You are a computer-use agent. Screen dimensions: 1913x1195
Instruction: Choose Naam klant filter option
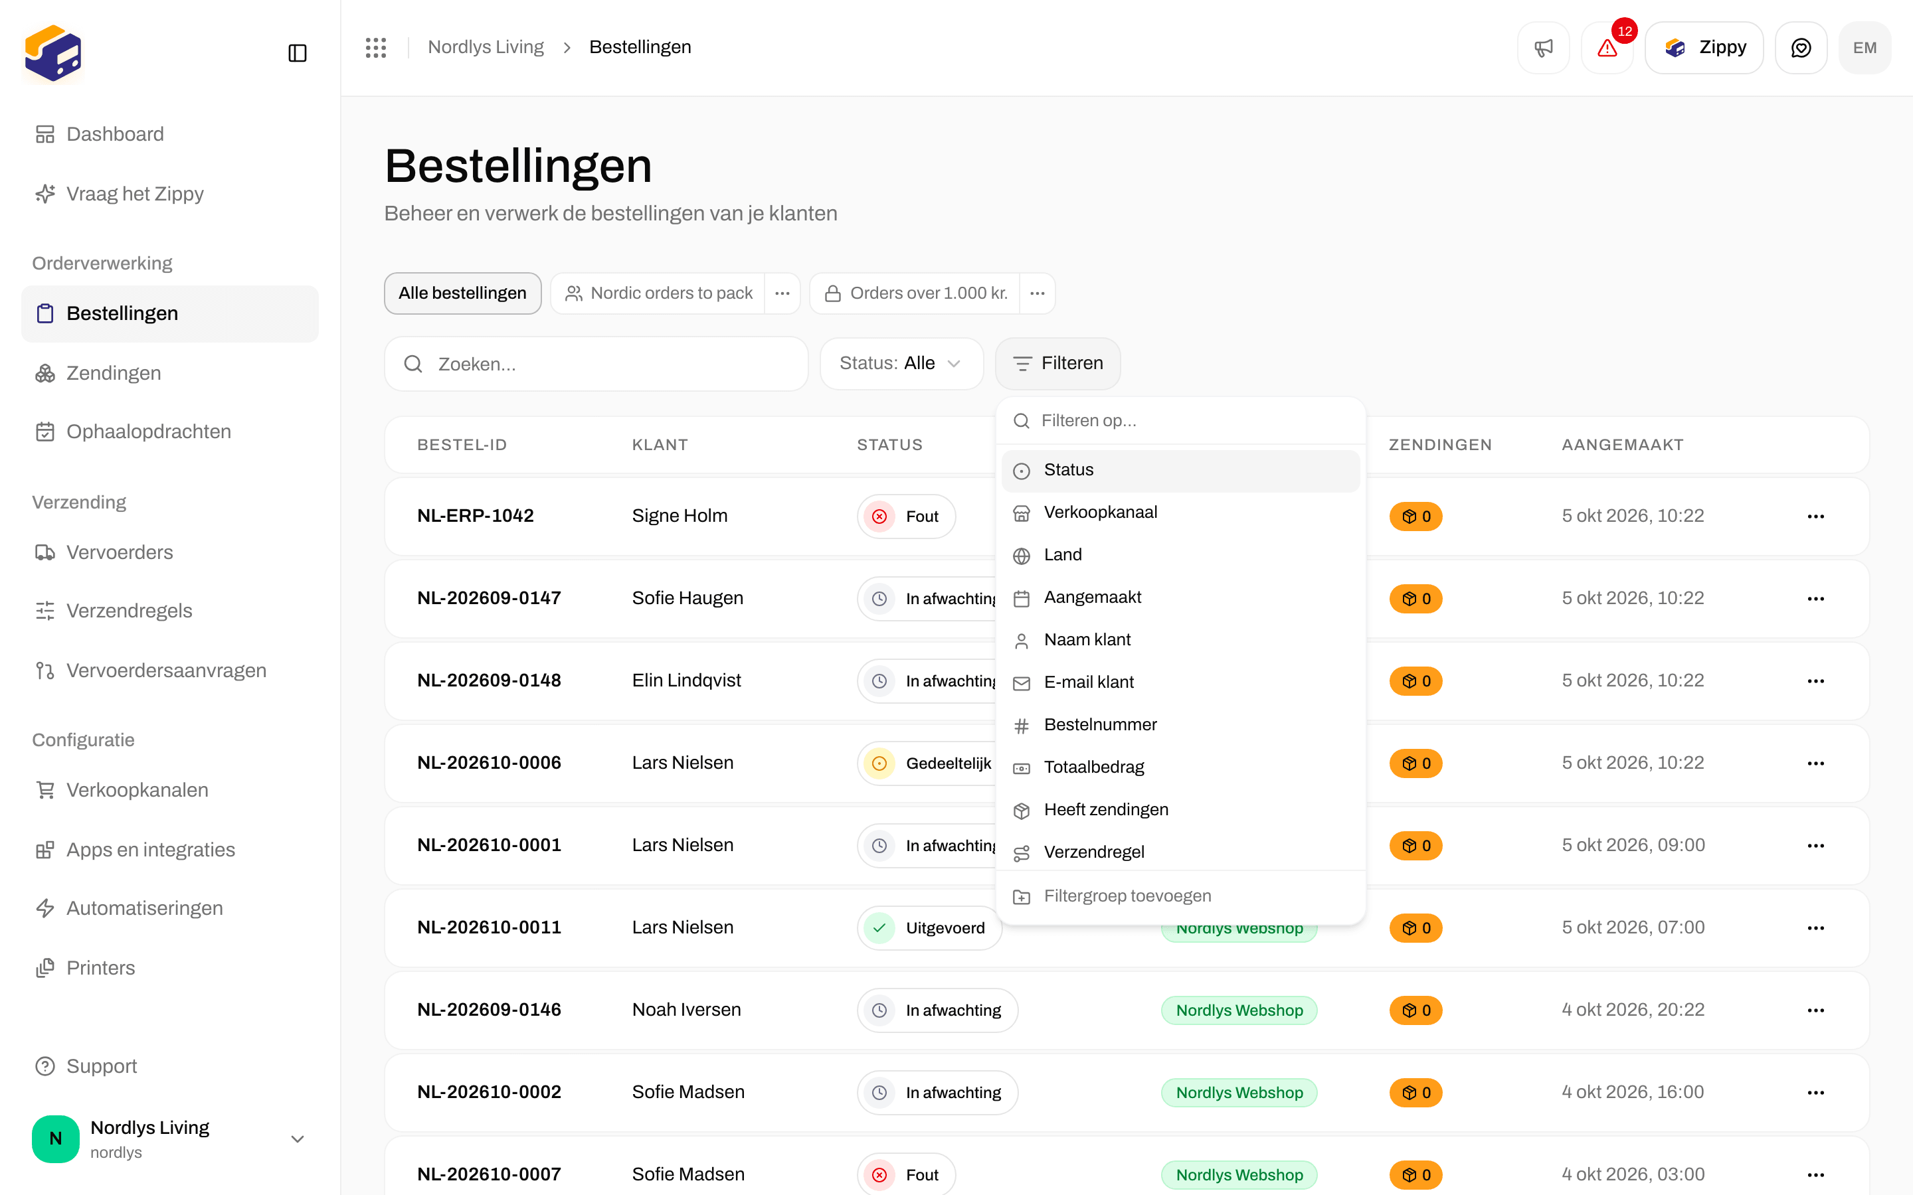1181,640
